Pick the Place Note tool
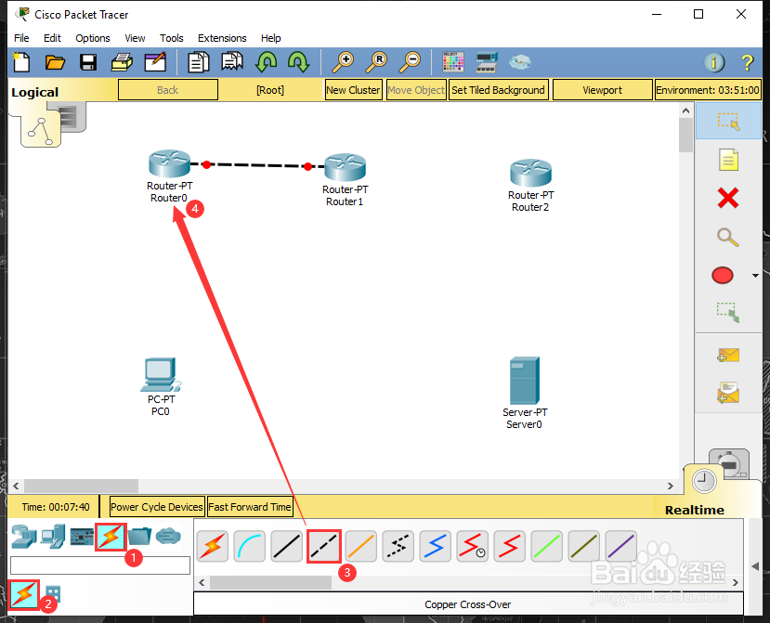Image resolution: width=770 pixels, height=623 pixels. [728, 160]
